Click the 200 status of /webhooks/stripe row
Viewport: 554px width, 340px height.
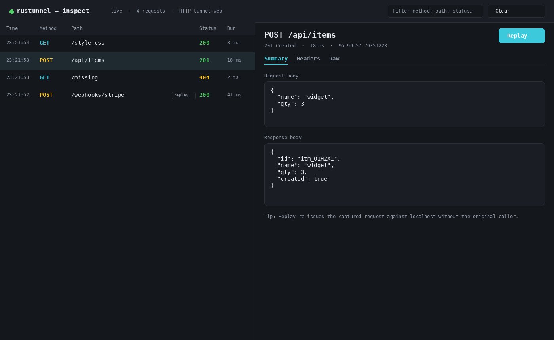[204, 95]
